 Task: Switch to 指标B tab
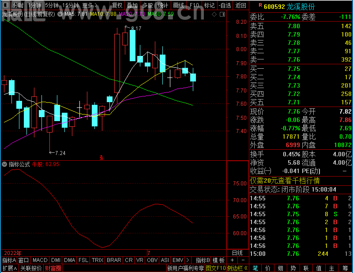[x=203, y=260]
